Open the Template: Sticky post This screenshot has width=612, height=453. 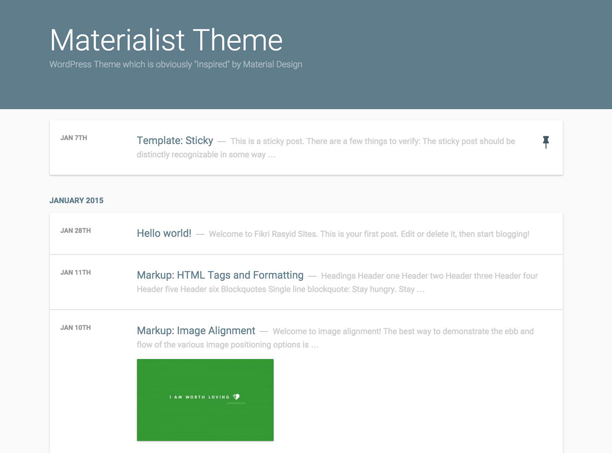coord(175,141)
